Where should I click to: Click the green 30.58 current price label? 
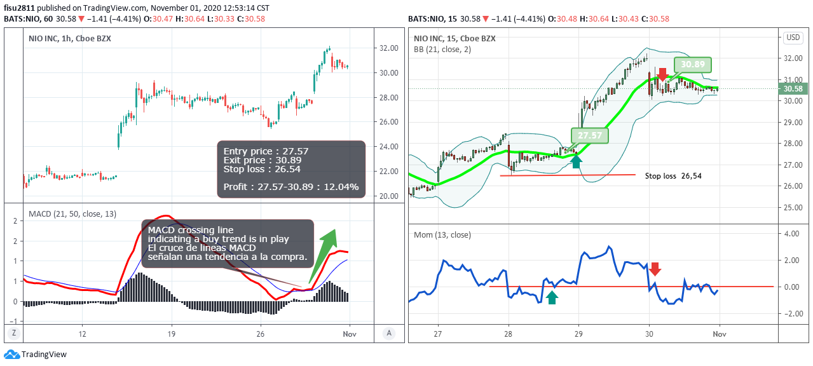click(795, 88)
